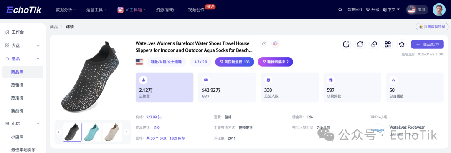Image resolution: width=451 pixels, height=153 pixels.
Task: Open 数据API menu item
Action: tap(355, 10)
